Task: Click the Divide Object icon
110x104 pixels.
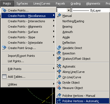Action: coord(59,82)
